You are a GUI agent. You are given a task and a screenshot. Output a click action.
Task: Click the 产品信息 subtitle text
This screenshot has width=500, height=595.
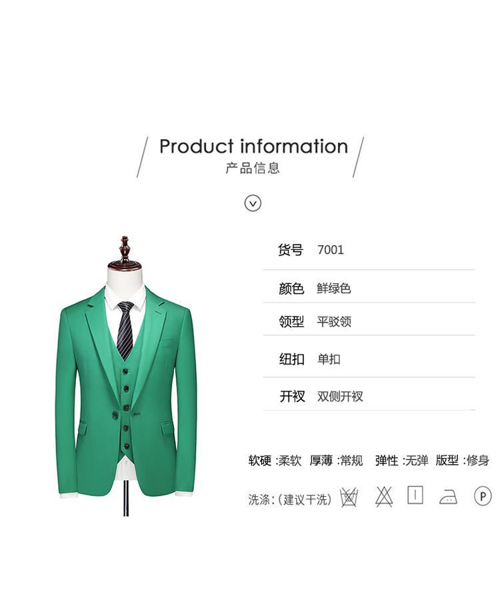[x=253, y=168]
